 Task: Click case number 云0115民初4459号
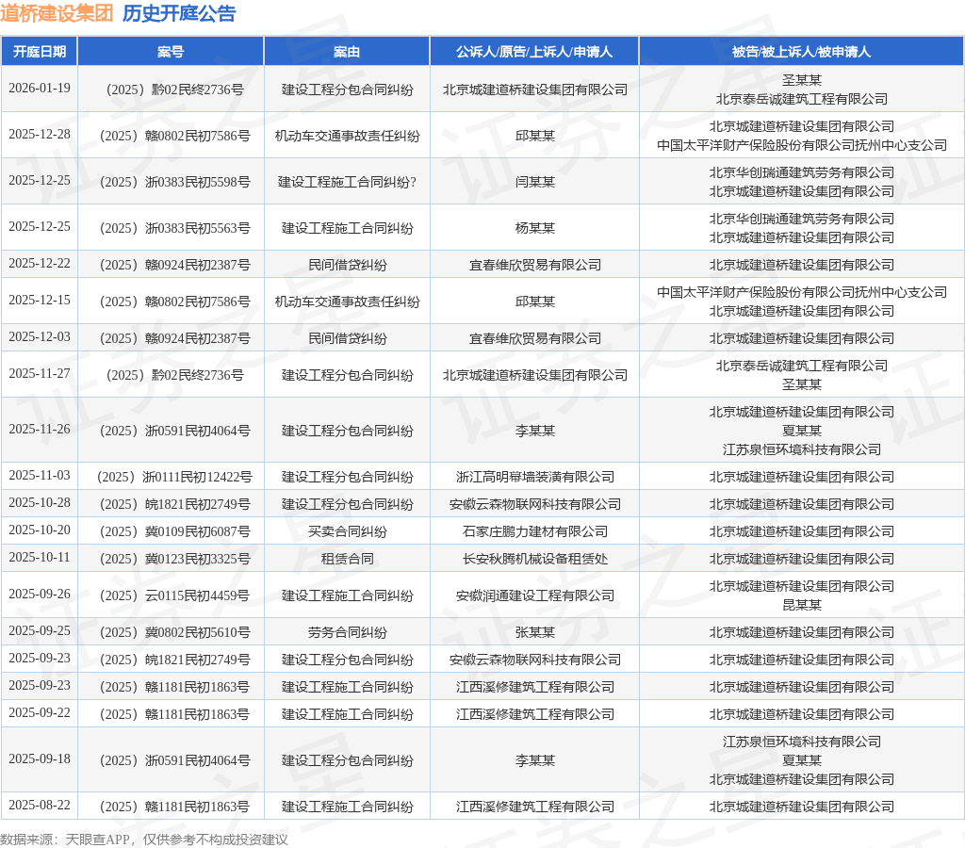(x=174, y=595)
